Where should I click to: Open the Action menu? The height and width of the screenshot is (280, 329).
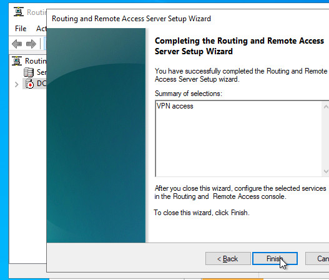[41, 29]
